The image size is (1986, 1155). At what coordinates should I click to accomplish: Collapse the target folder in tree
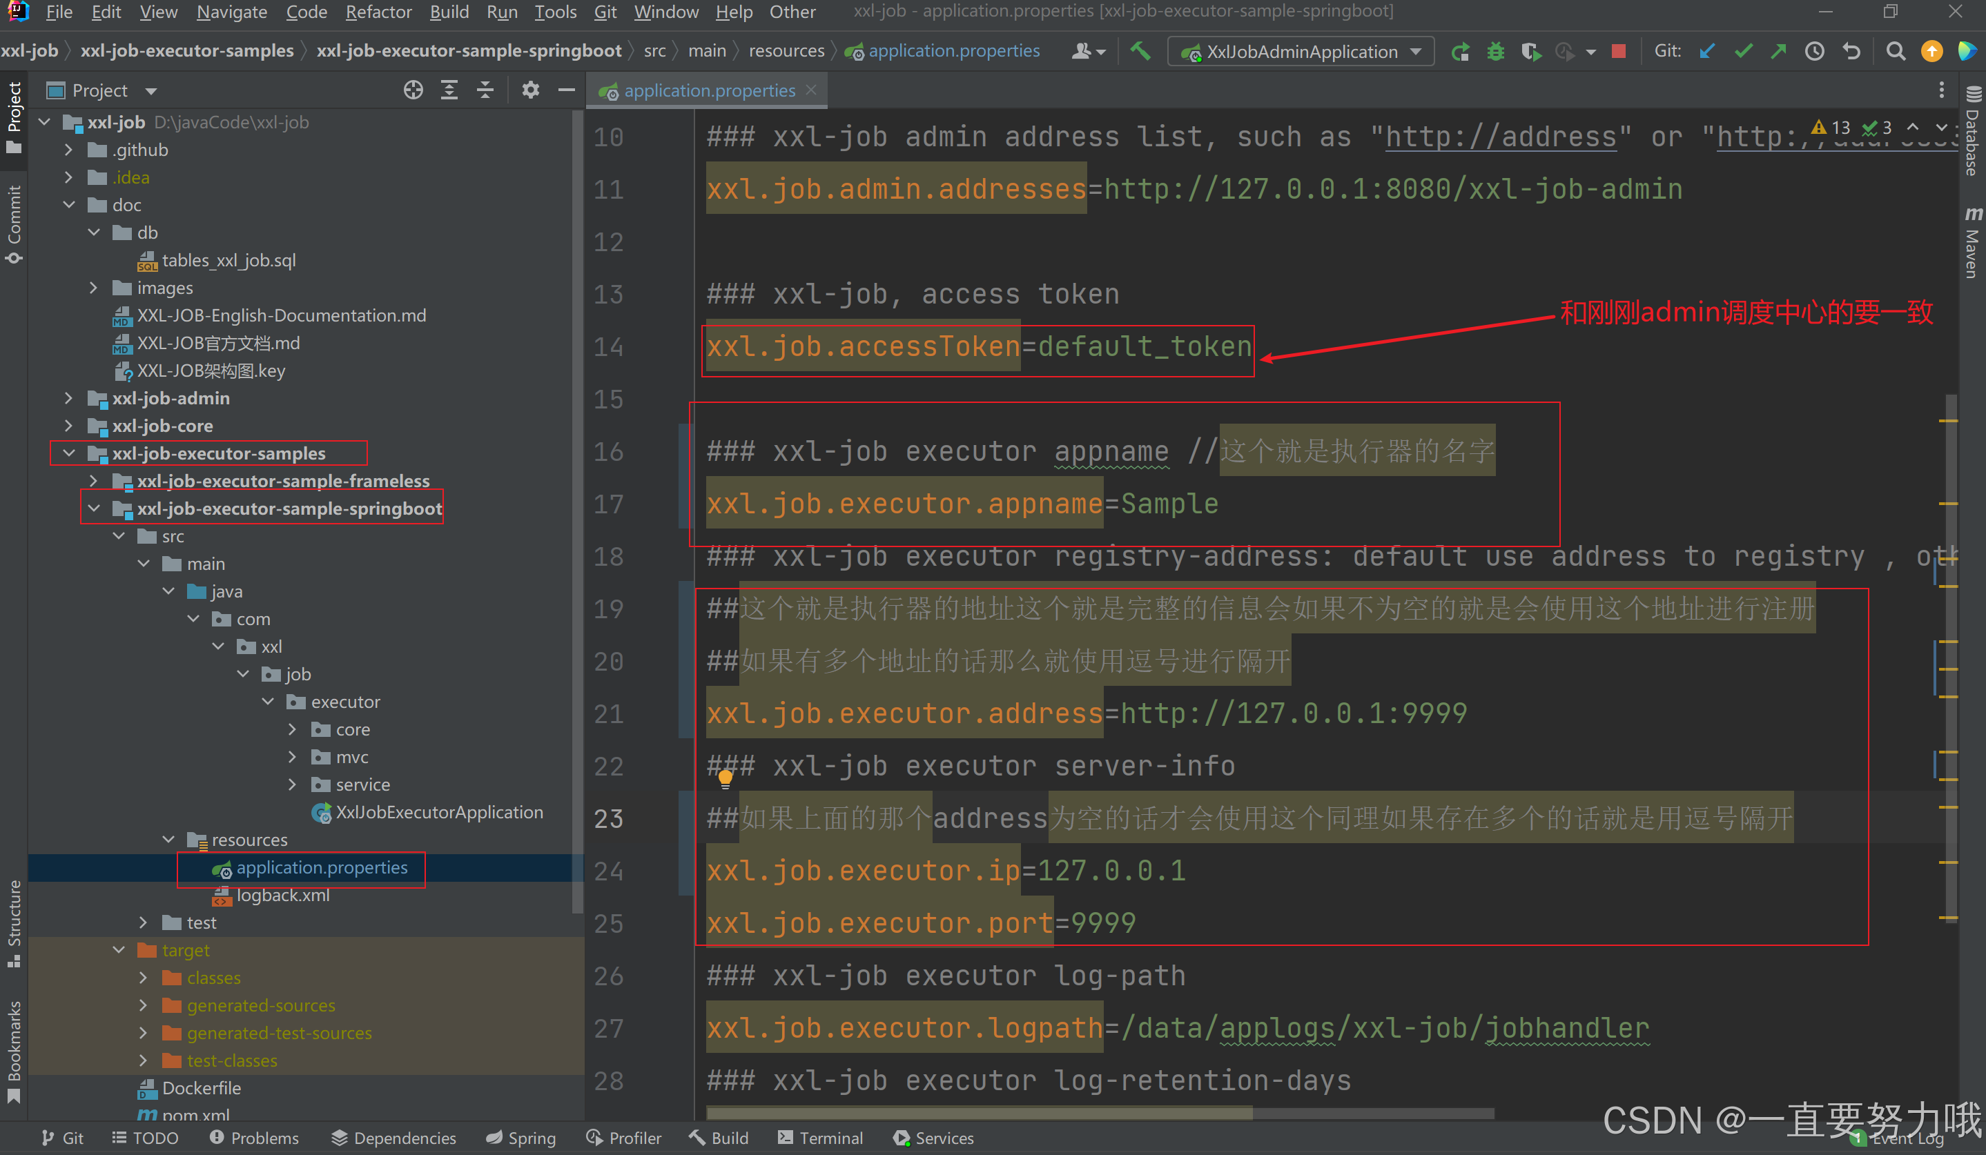click(119, 950)
